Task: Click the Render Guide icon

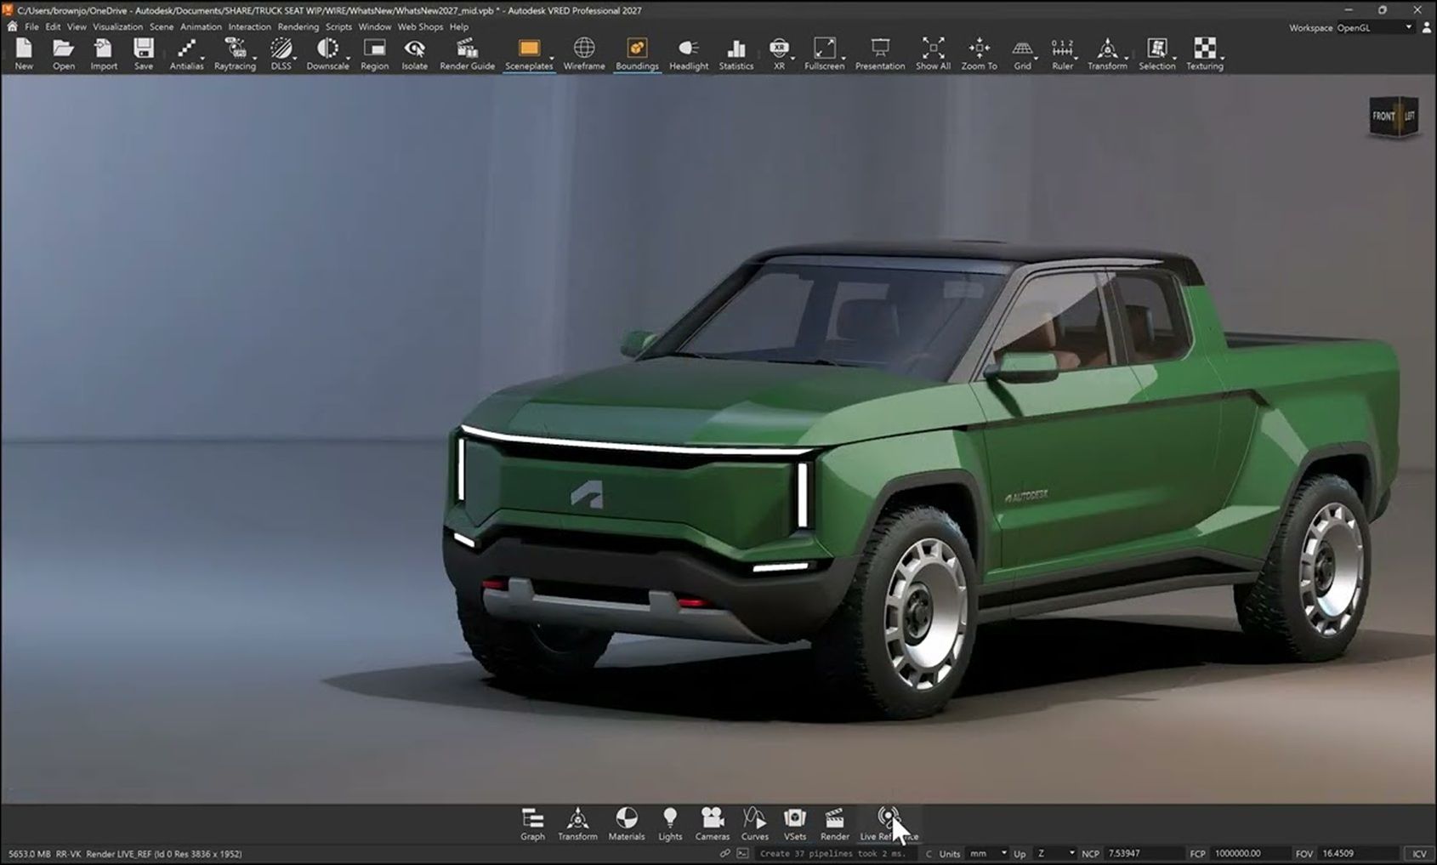Action: coord(467,54)
